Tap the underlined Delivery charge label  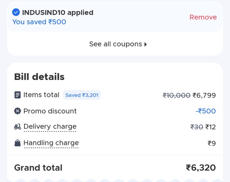(50, 127)
